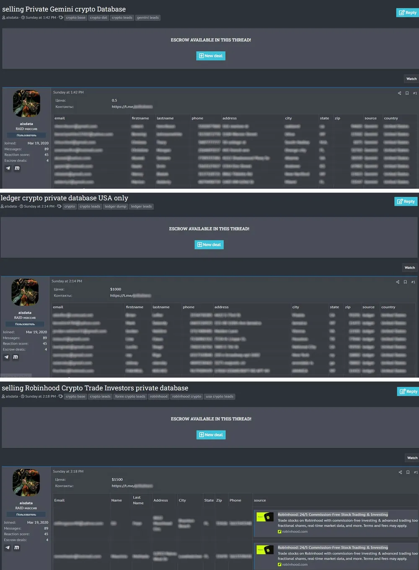This screenshot has height=570, width=419.
Task: Bookmark the Robinhood database post
Action: pyautogui.click(x=408, y=472)
